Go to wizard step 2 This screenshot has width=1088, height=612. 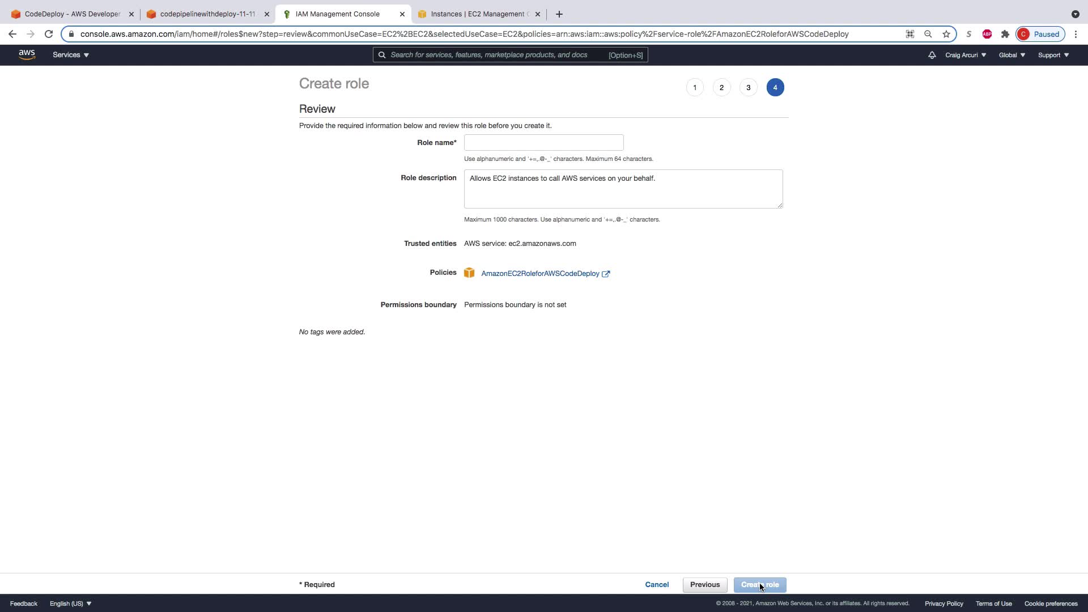pyautogui.click(x=721, y=87)
